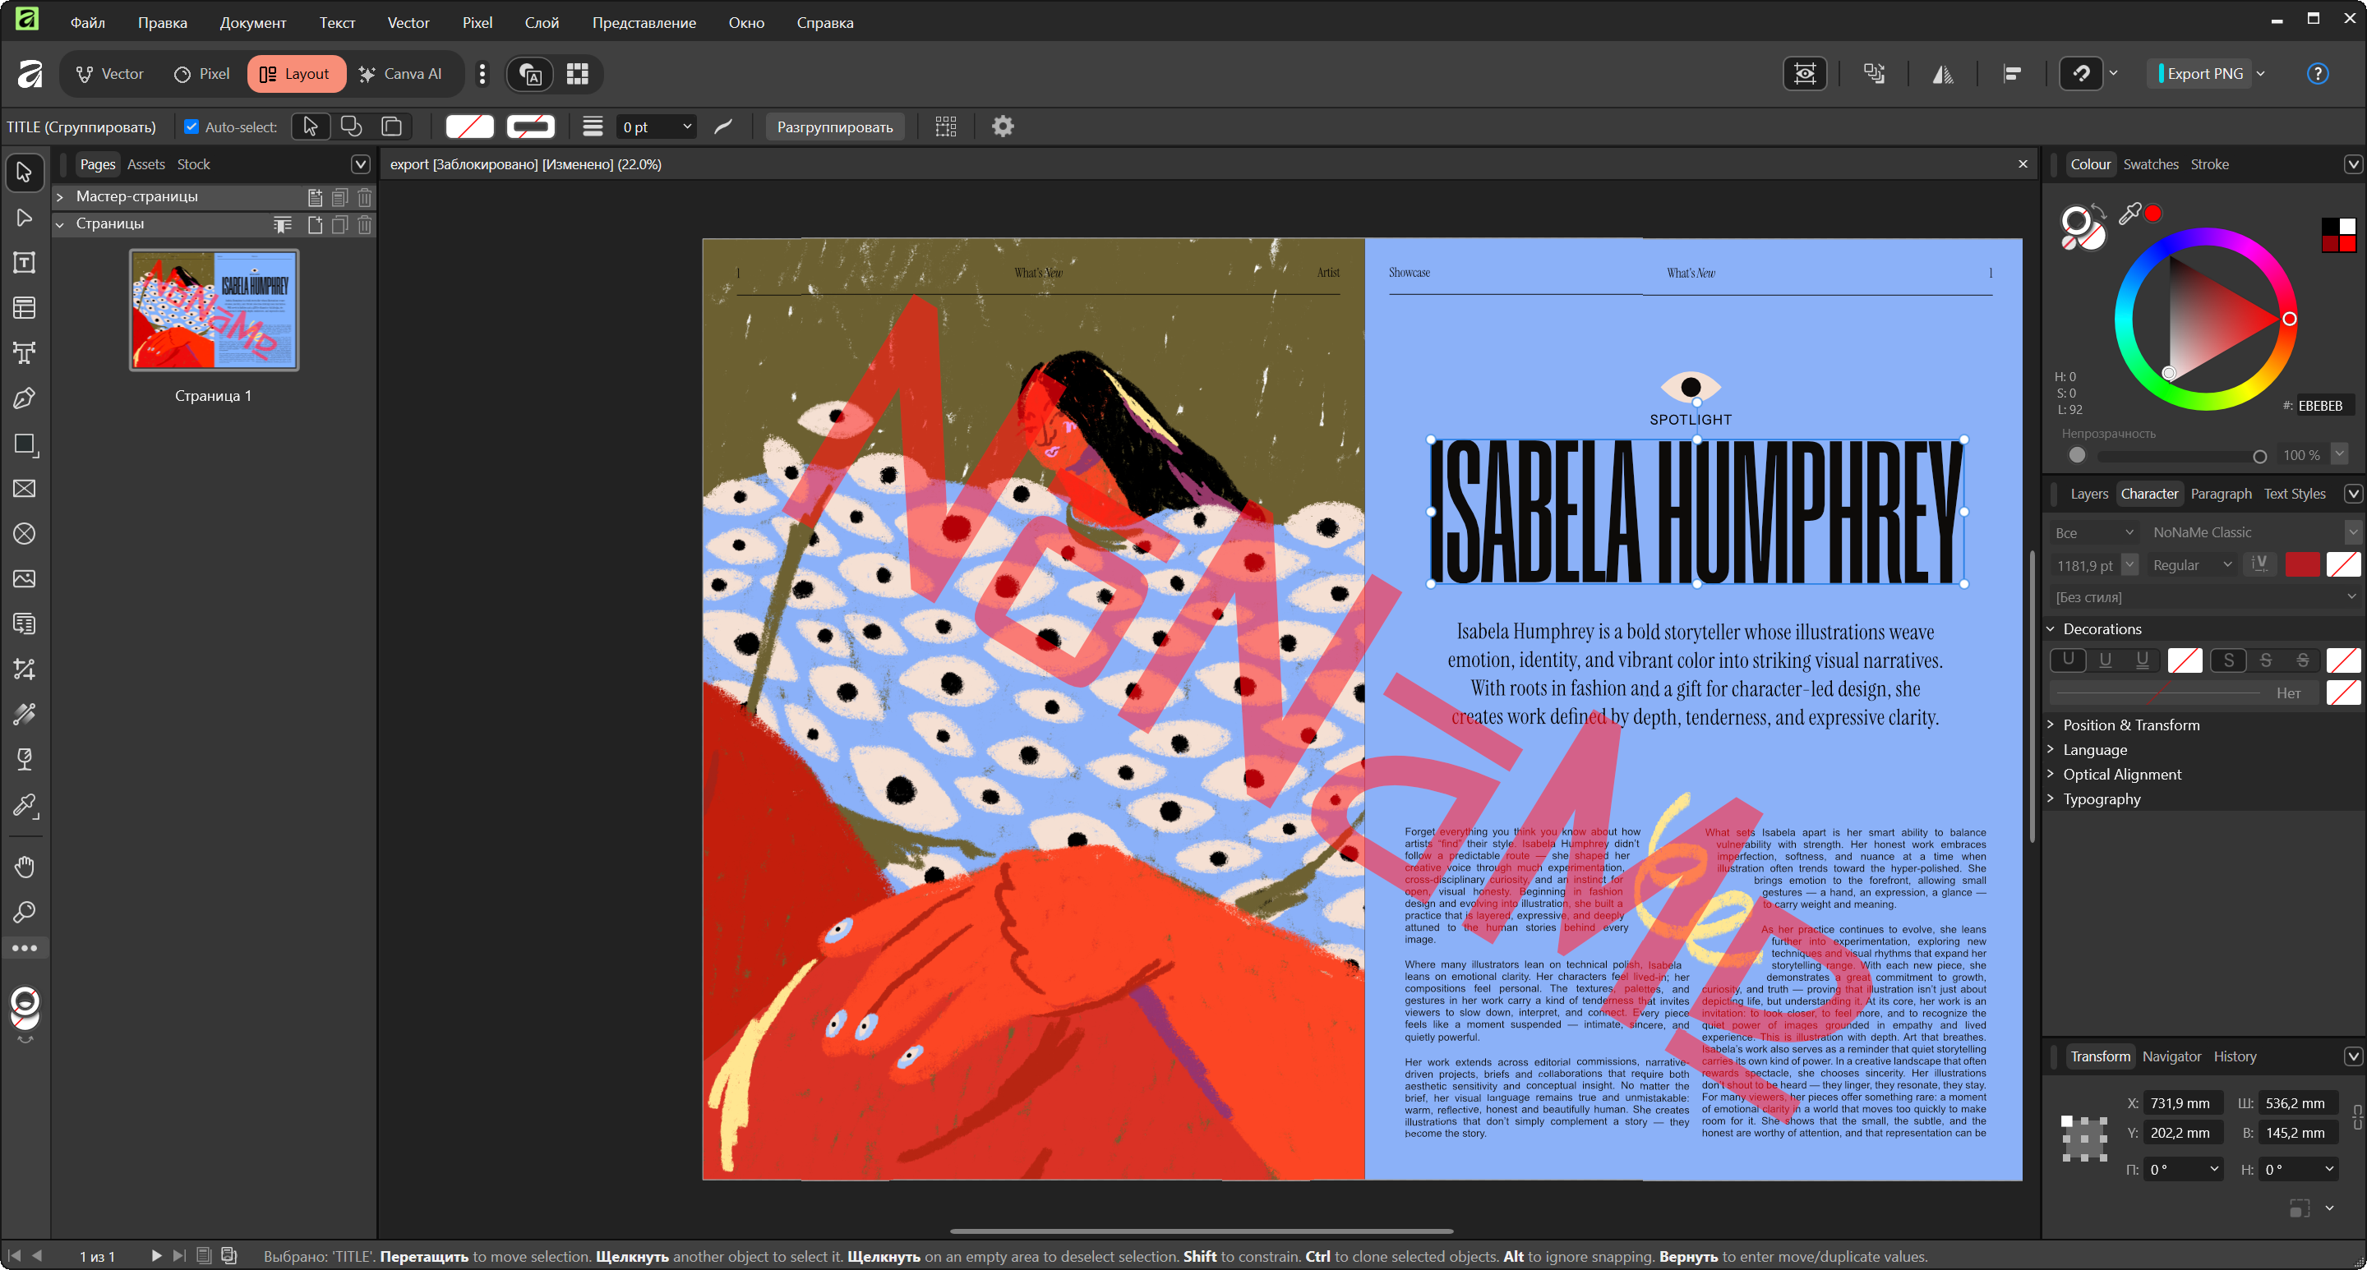Click the Table tool icon
The image size is (2367, 1270).
[x=25, y=307]
